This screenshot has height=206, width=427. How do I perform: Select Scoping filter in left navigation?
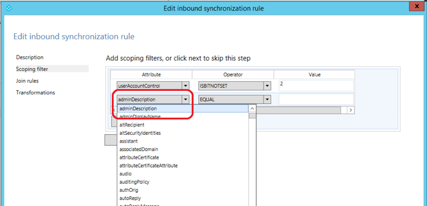(33, 69)
